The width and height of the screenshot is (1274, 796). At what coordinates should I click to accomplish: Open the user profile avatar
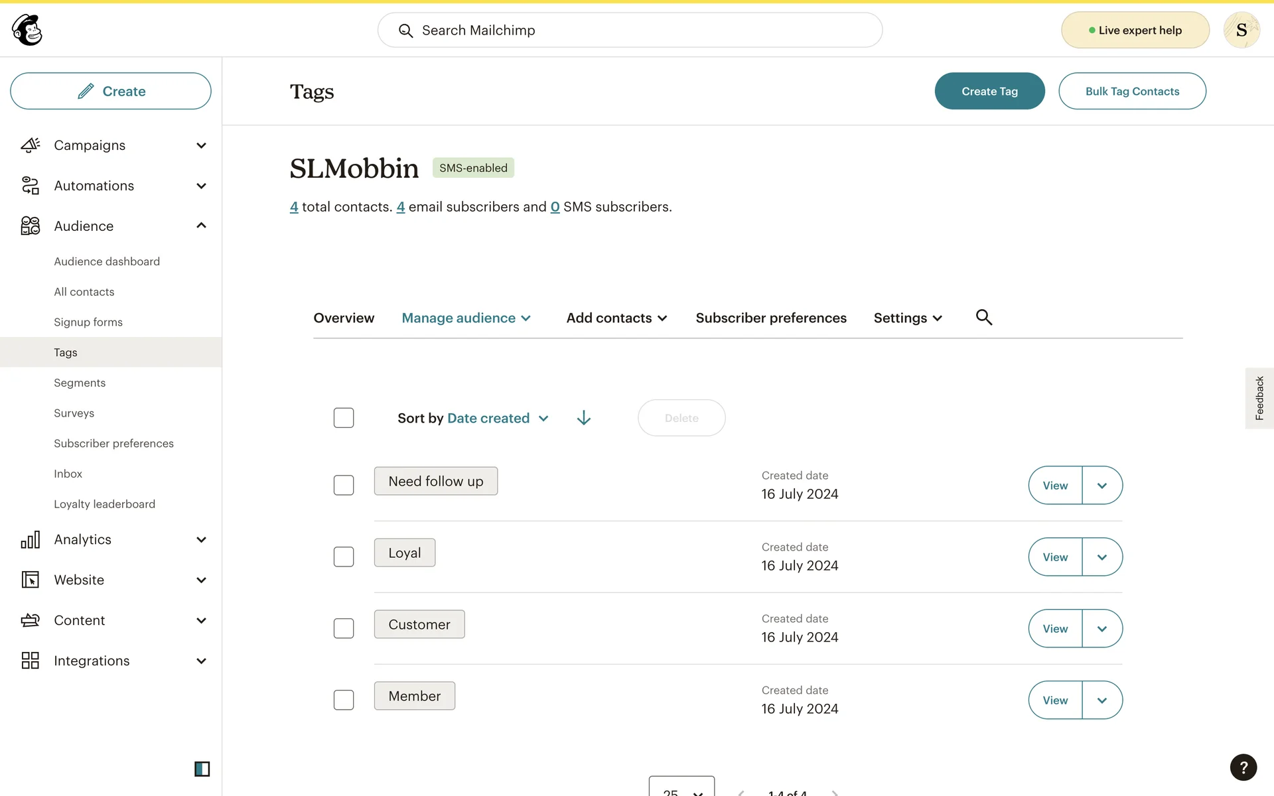(1241, 30)
